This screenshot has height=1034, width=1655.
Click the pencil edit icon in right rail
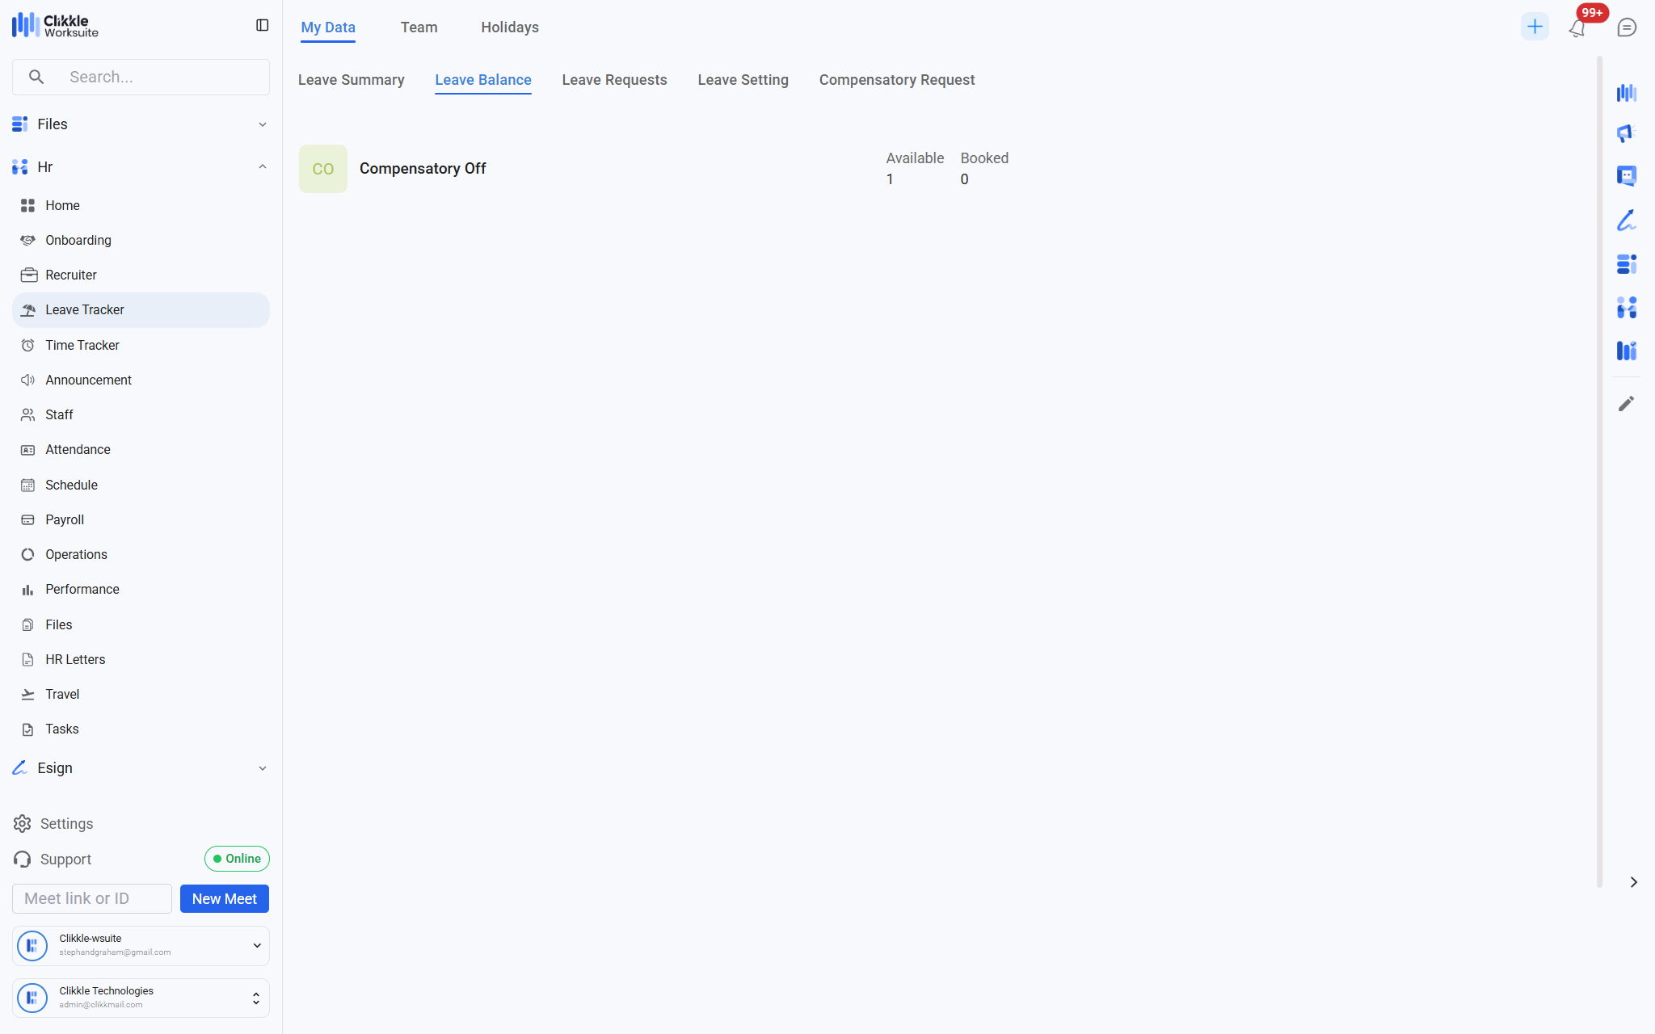[1626, 404]
